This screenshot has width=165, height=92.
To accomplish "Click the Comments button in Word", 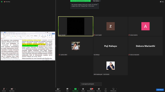I will tap(50, 34).
